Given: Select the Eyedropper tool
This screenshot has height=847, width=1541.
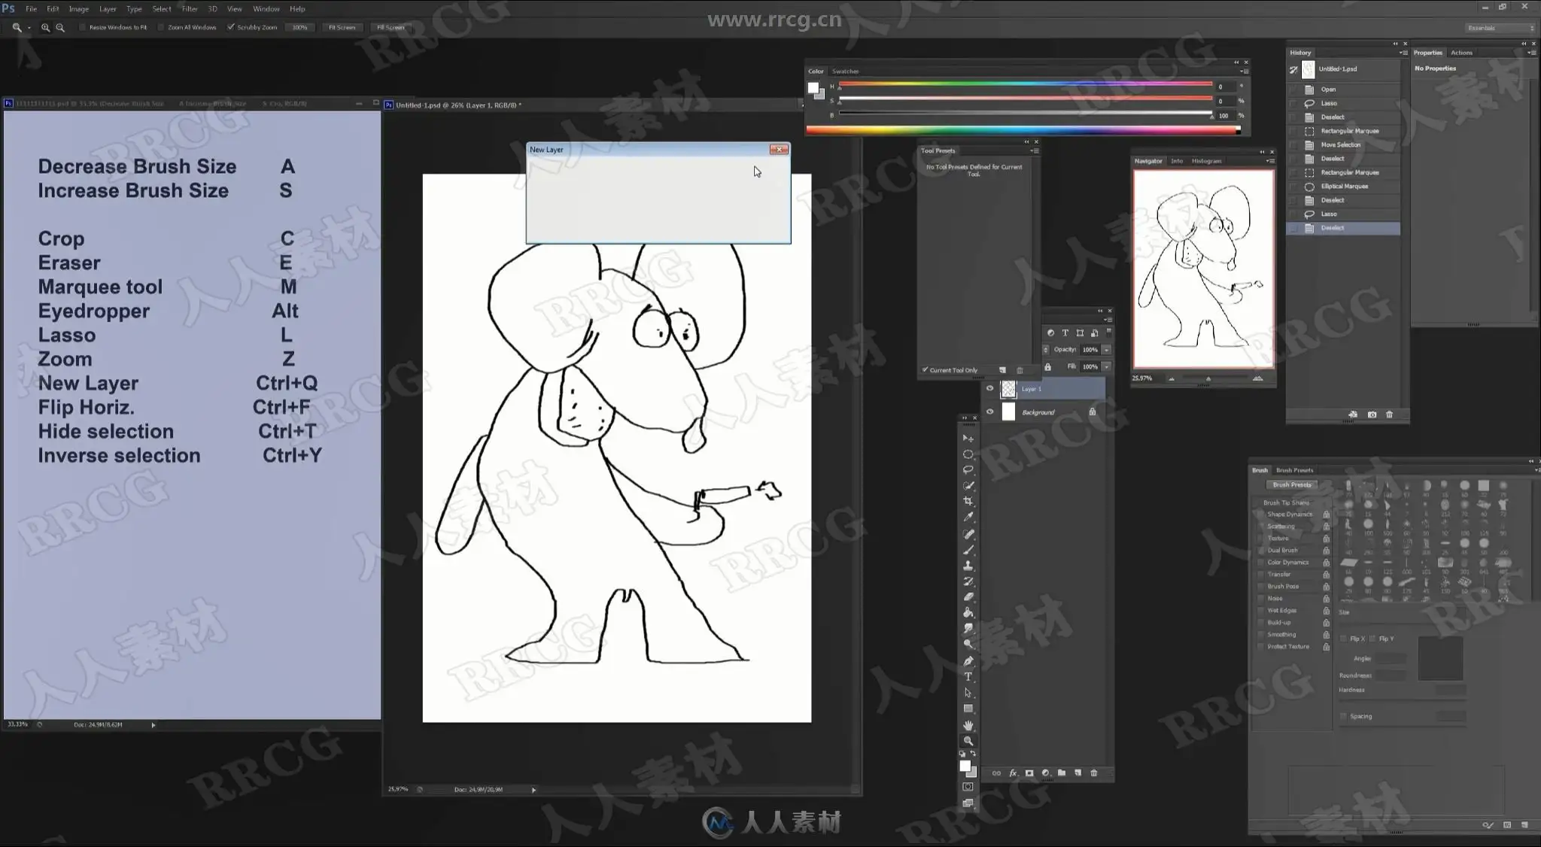Looking at the screenshot, I should click(x=968, y=517).
